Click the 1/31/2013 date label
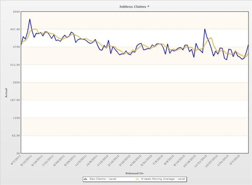 click(x=223, y=160)
